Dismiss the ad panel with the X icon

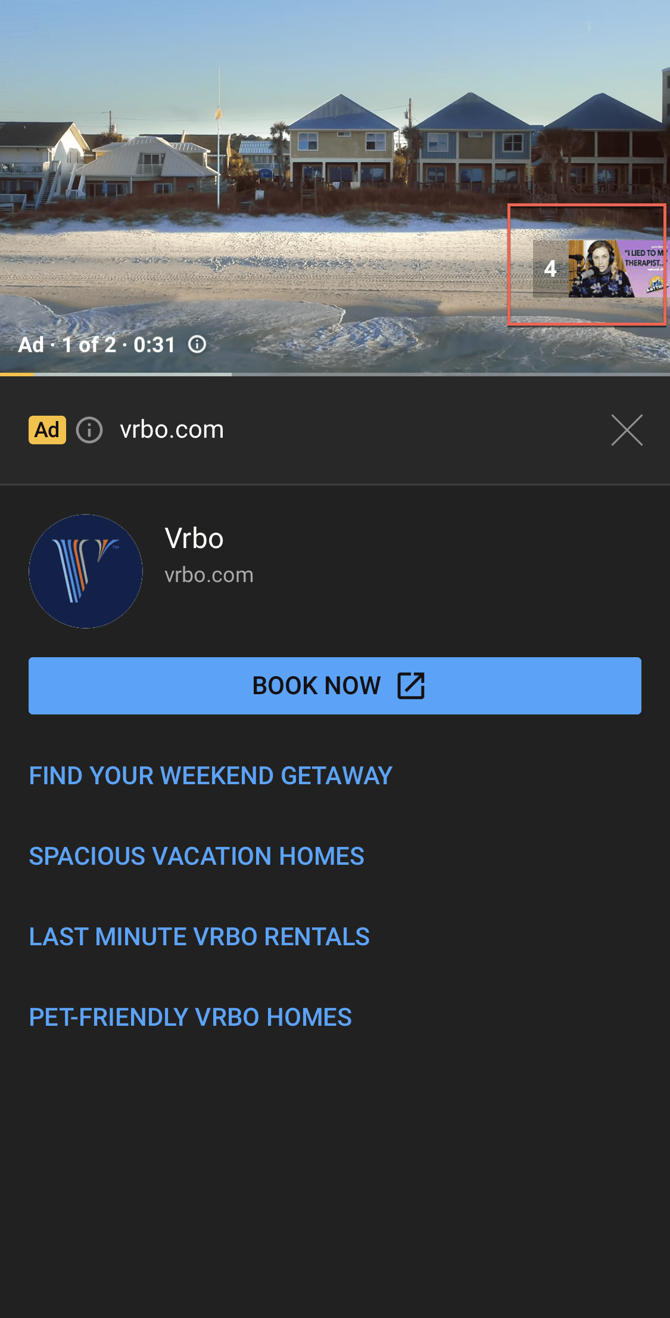627,430
